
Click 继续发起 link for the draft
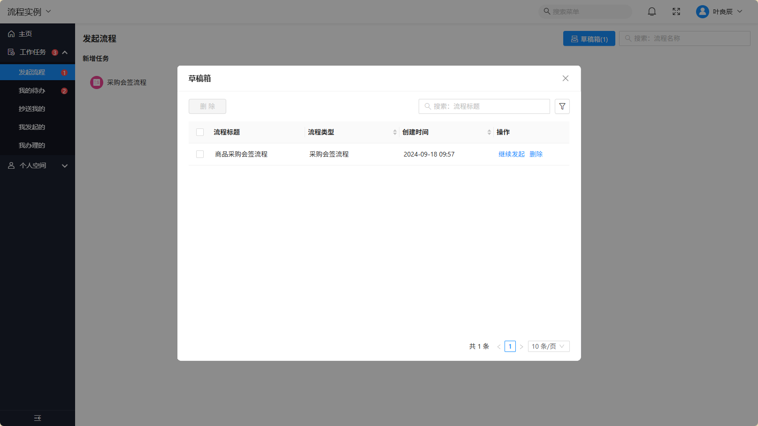tap(511, 154)
